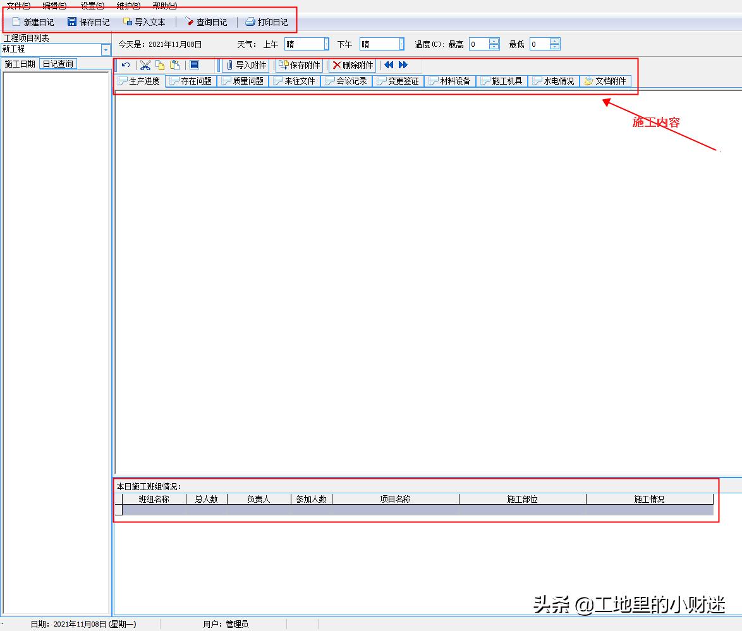Click inside the construction content text area
Image resolution: width=742 pixels, height=631 pixels.
(x=428, y=282)
